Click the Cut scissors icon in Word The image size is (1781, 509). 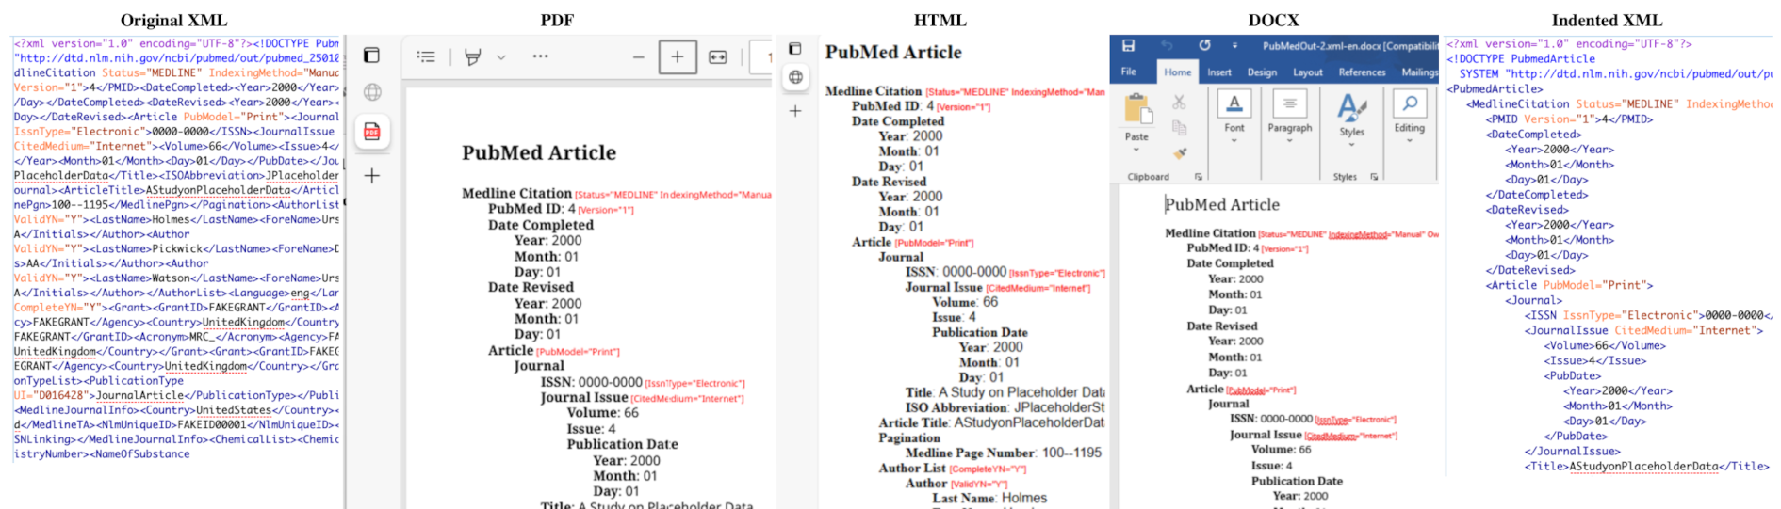[1179, 102]
